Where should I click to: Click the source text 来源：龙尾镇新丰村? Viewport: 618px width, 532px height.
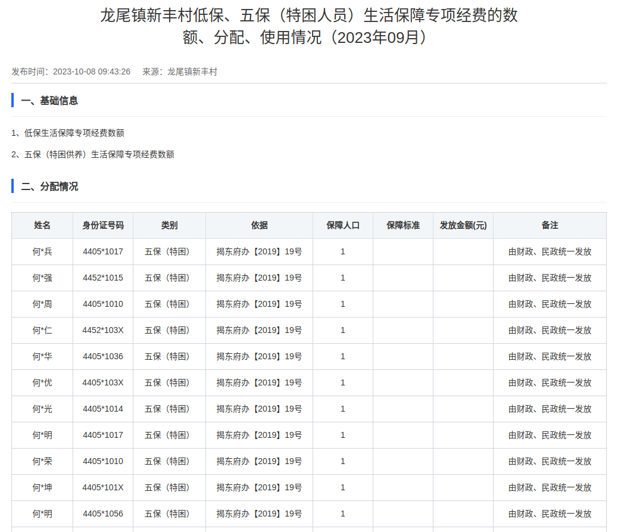[x=180, y=71]
